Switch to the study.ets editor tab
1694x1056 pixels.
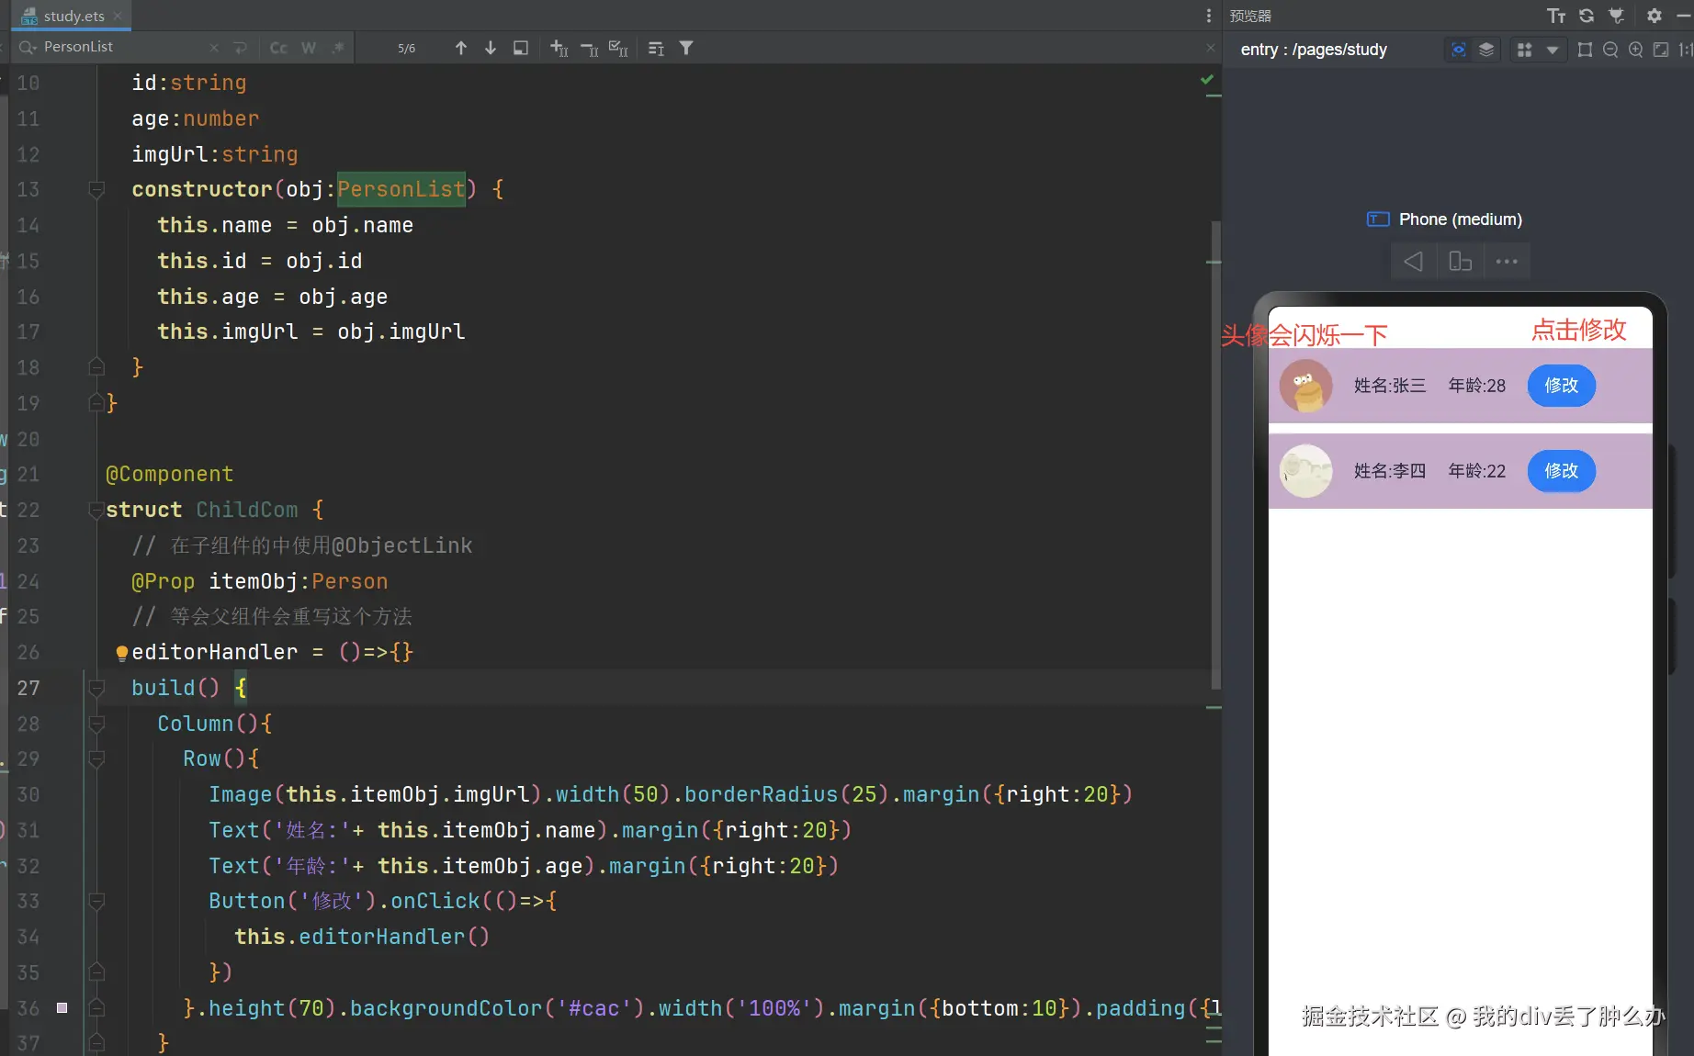tap(73, 16)
